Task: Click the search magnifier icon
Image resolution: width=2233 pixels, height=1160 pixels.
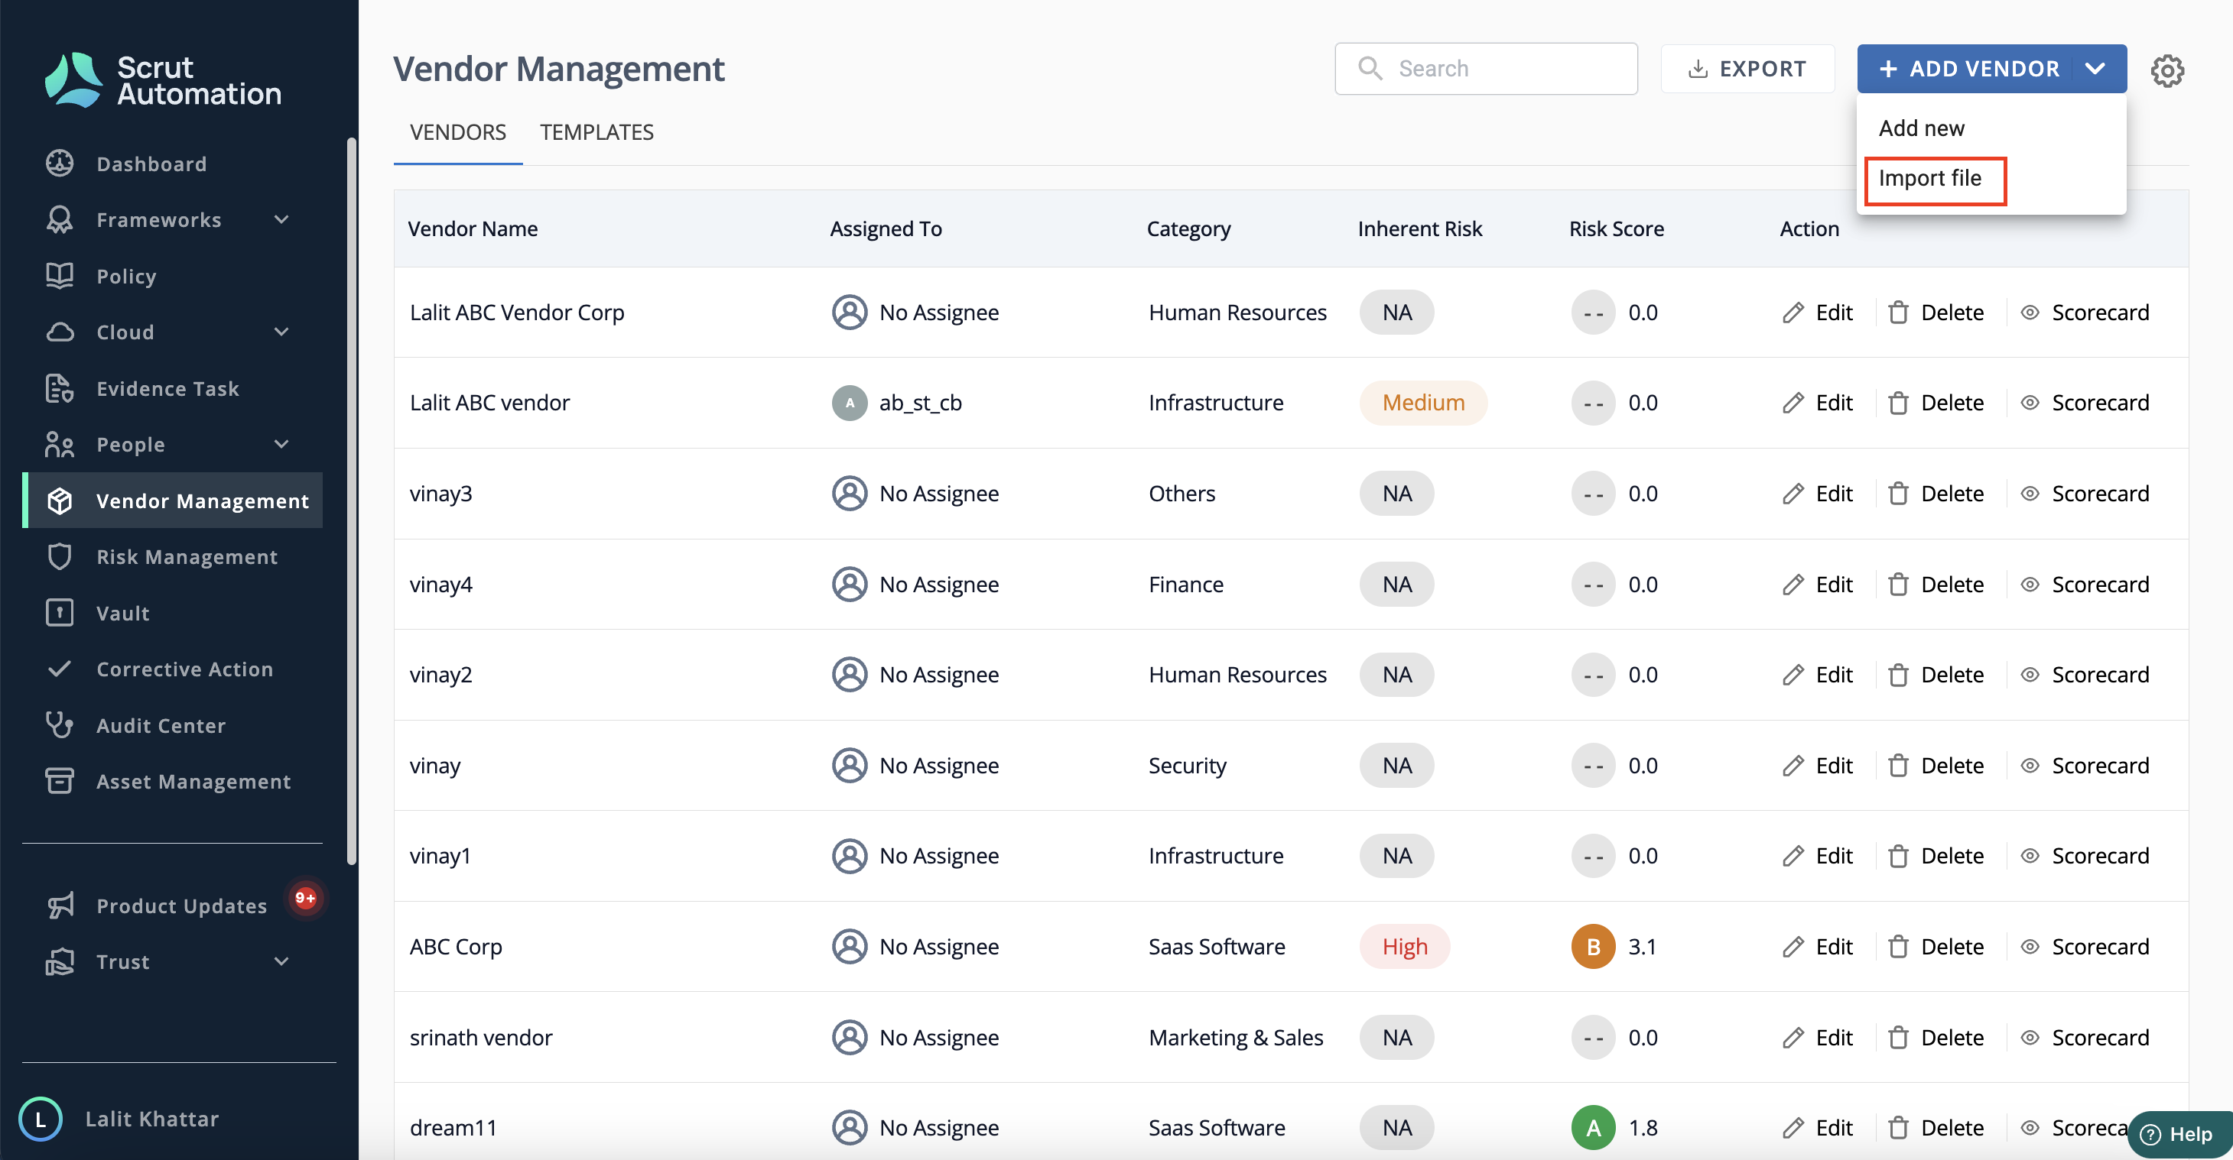Action: (1370, 67)
